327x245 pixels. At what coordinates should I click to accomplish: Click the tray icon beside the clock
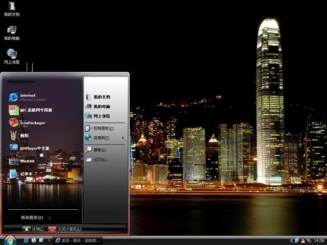[x=309, y=240]
